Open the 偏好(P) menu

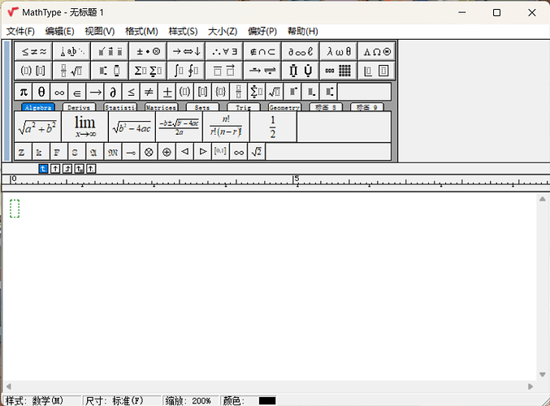[x=262, y=32]
